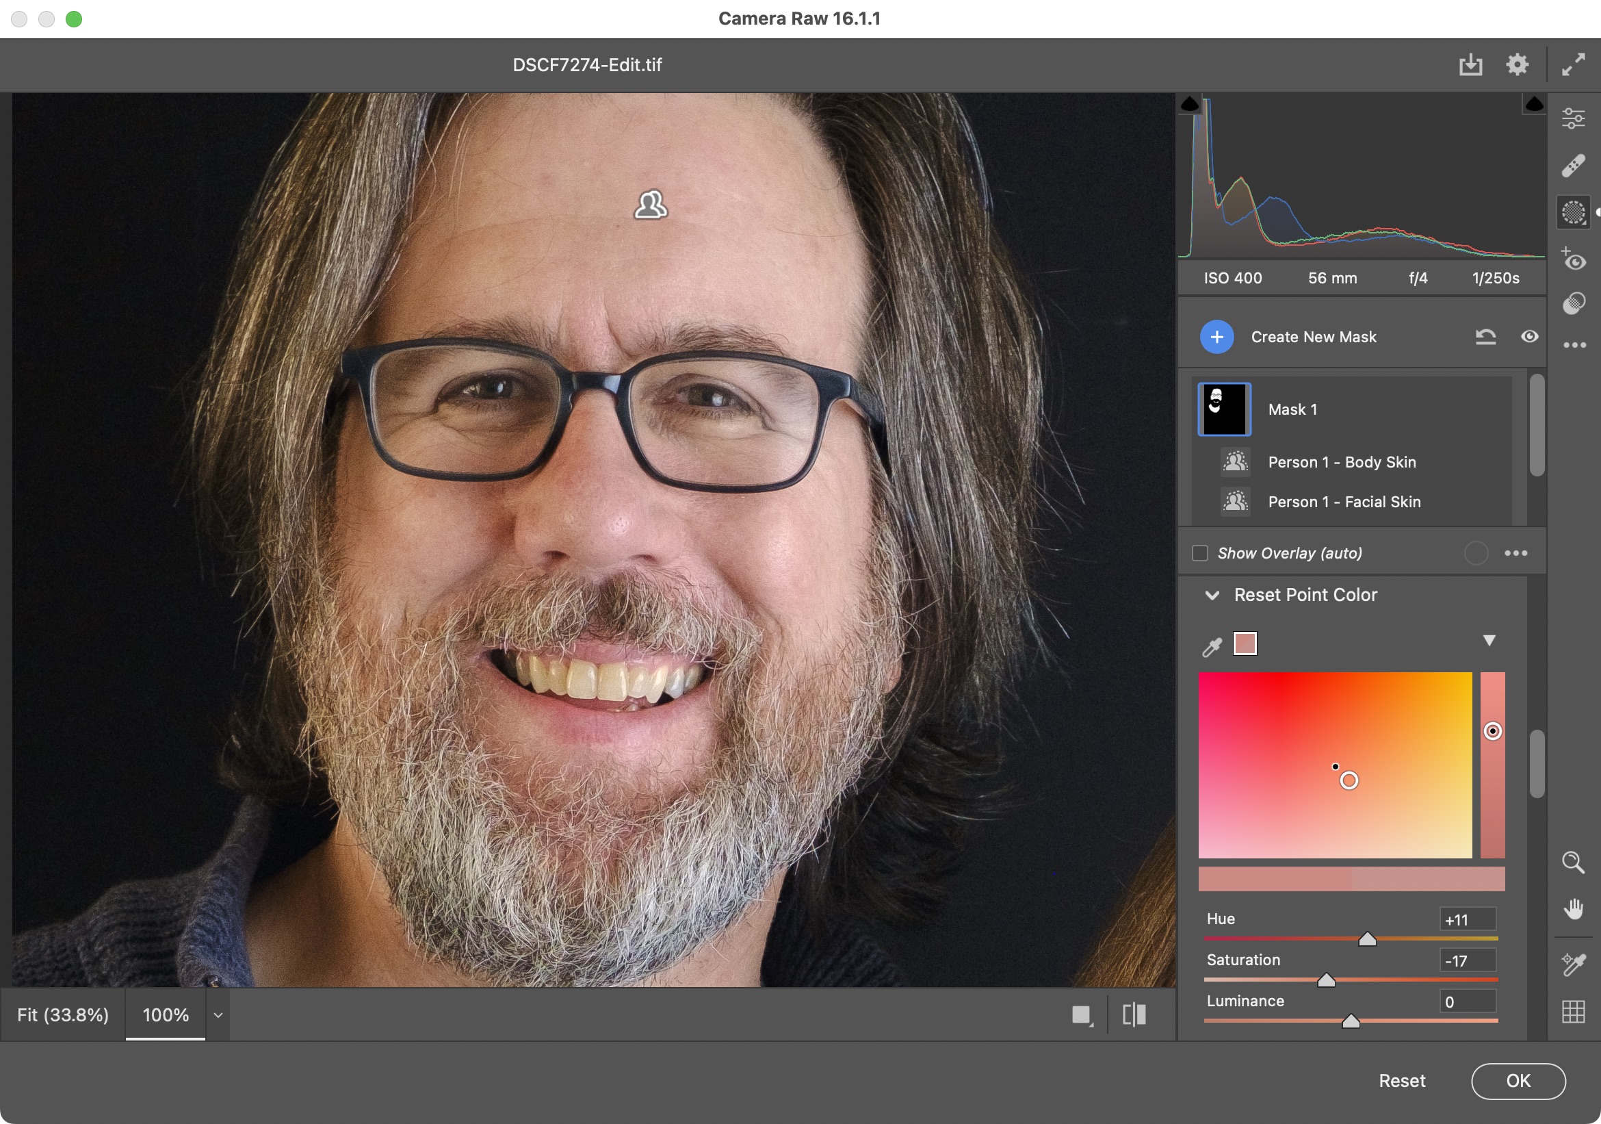Select the Red Eye removal tool

1573,259
